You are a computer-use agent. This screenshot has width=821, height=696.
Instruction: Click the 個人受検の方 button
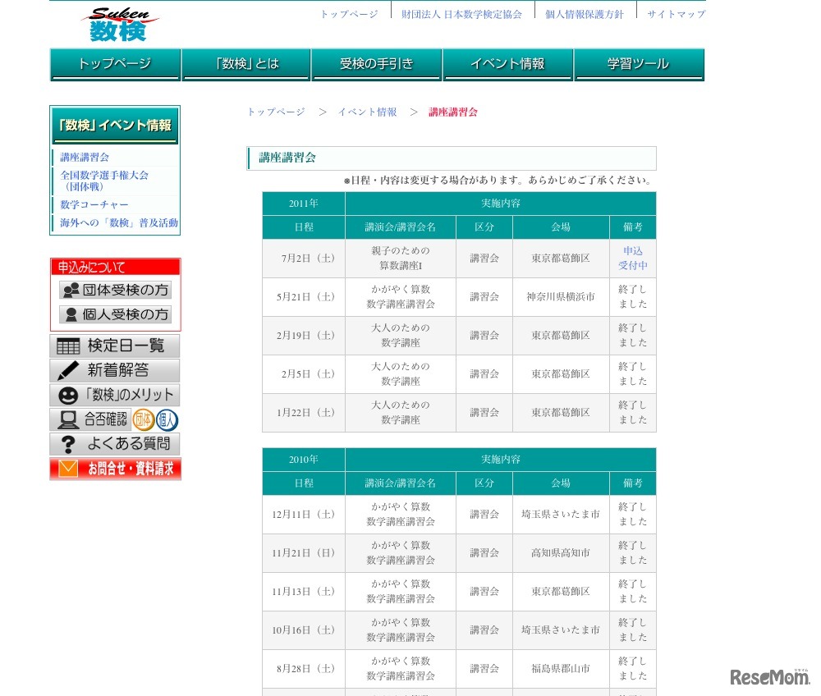[x=117, y=314]
